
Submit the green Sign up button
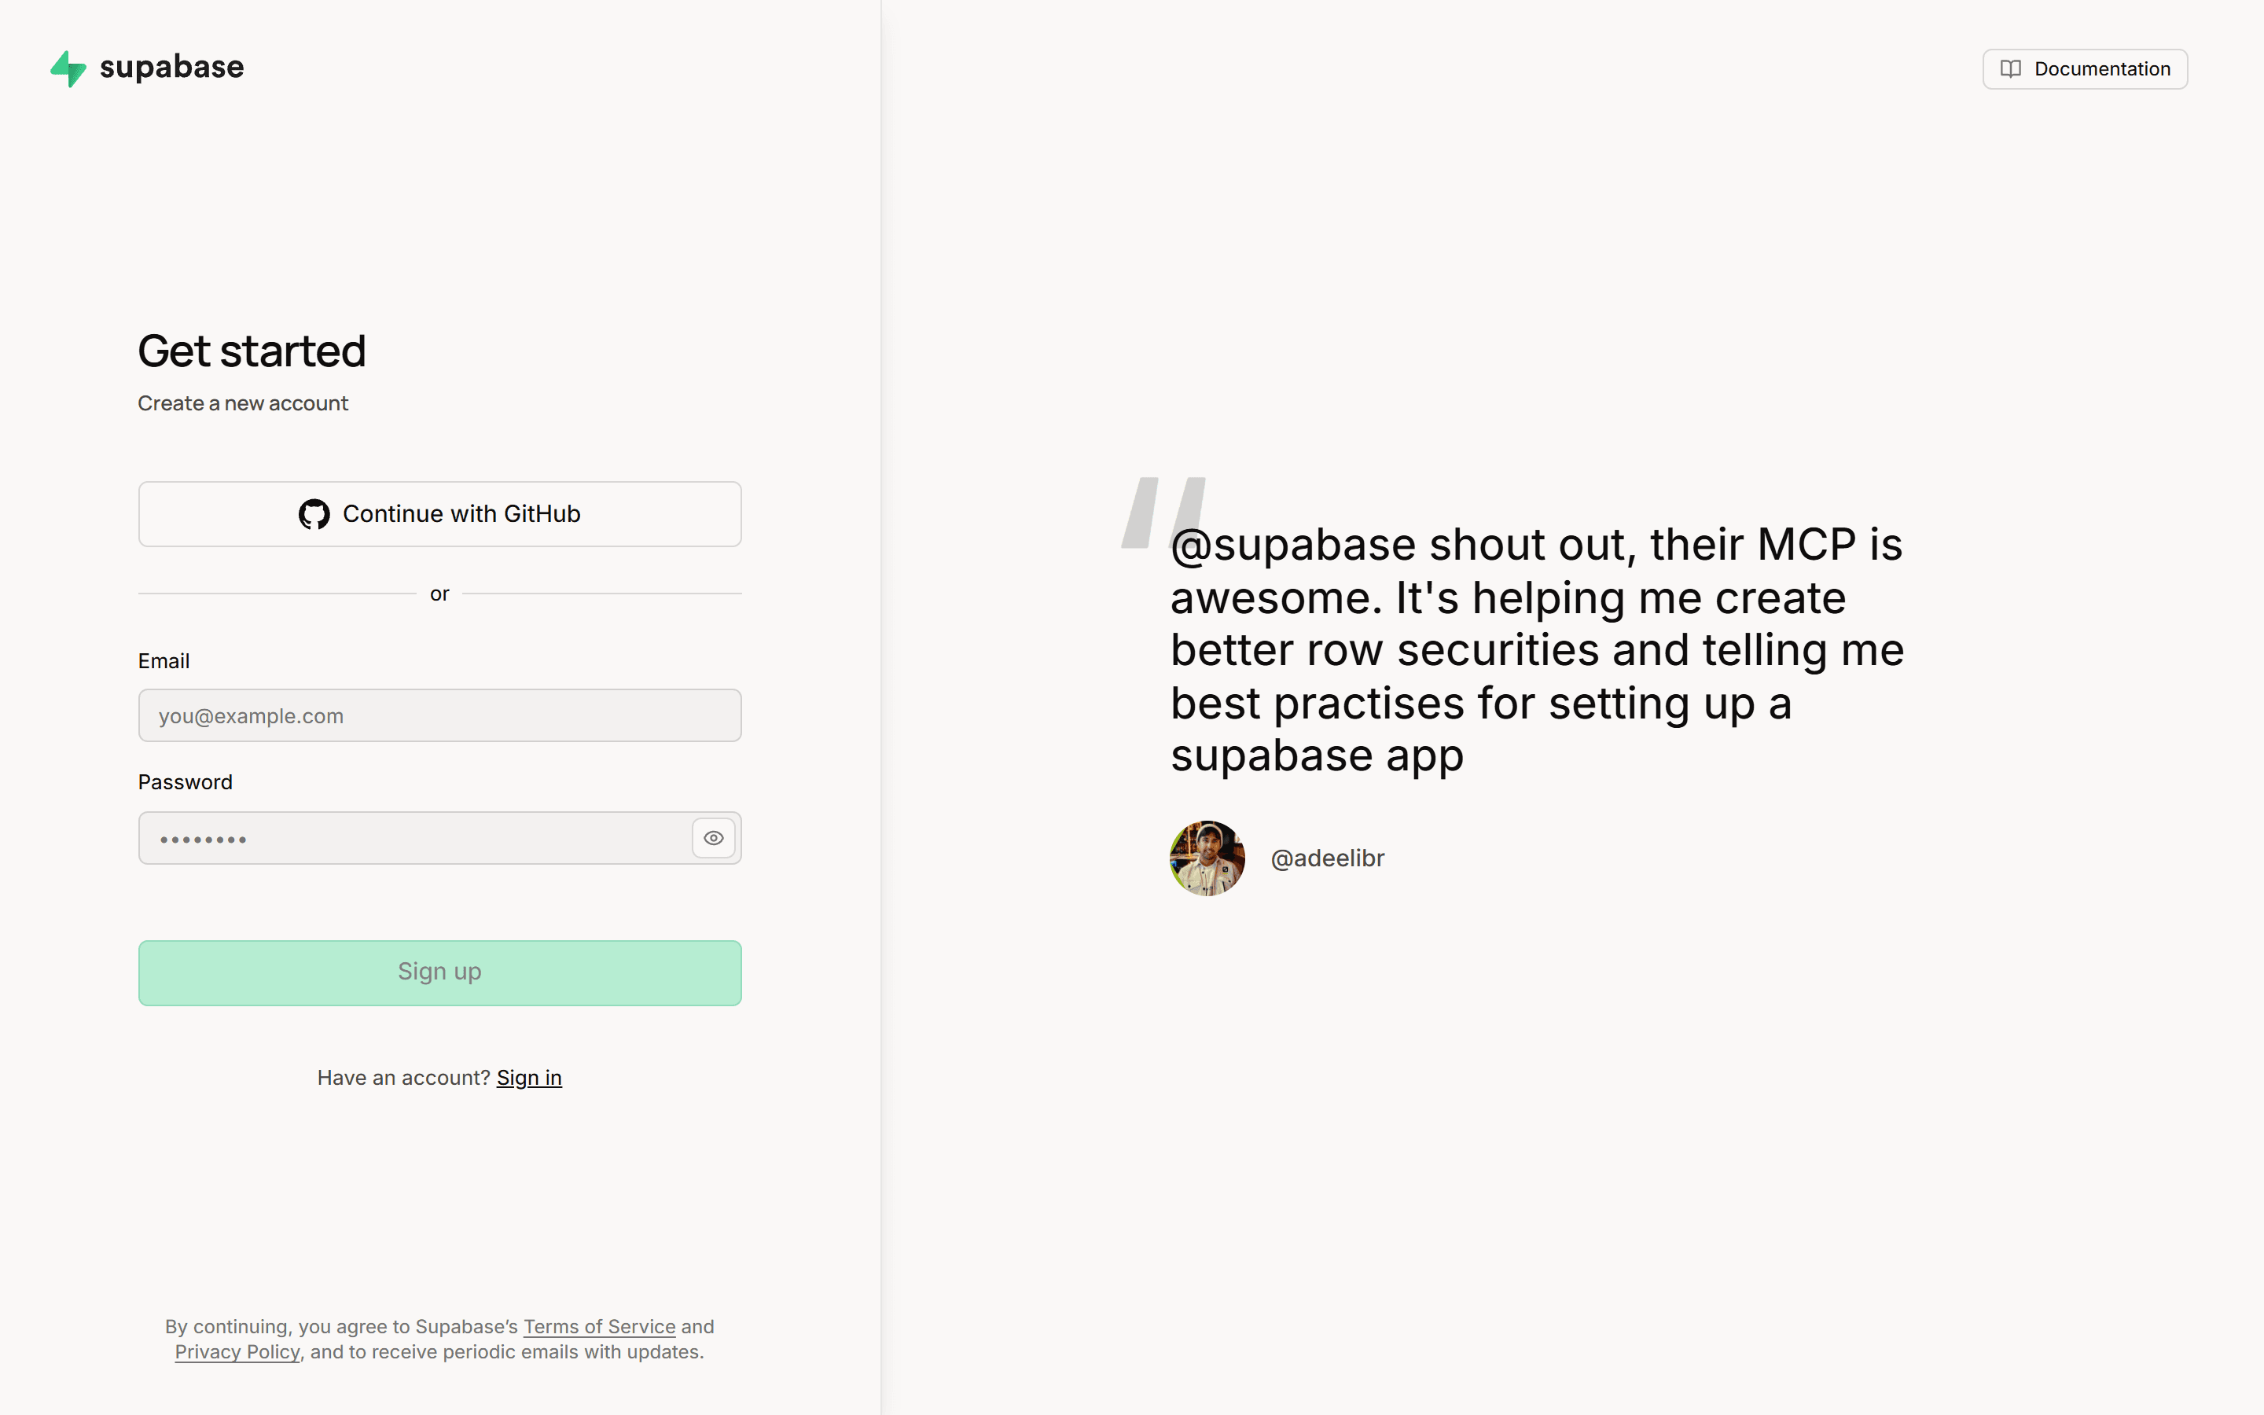point(439,972)
